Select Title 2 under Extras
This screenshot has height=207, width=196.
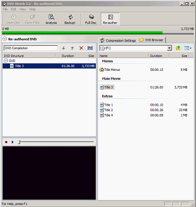click(x=109, y=110)
